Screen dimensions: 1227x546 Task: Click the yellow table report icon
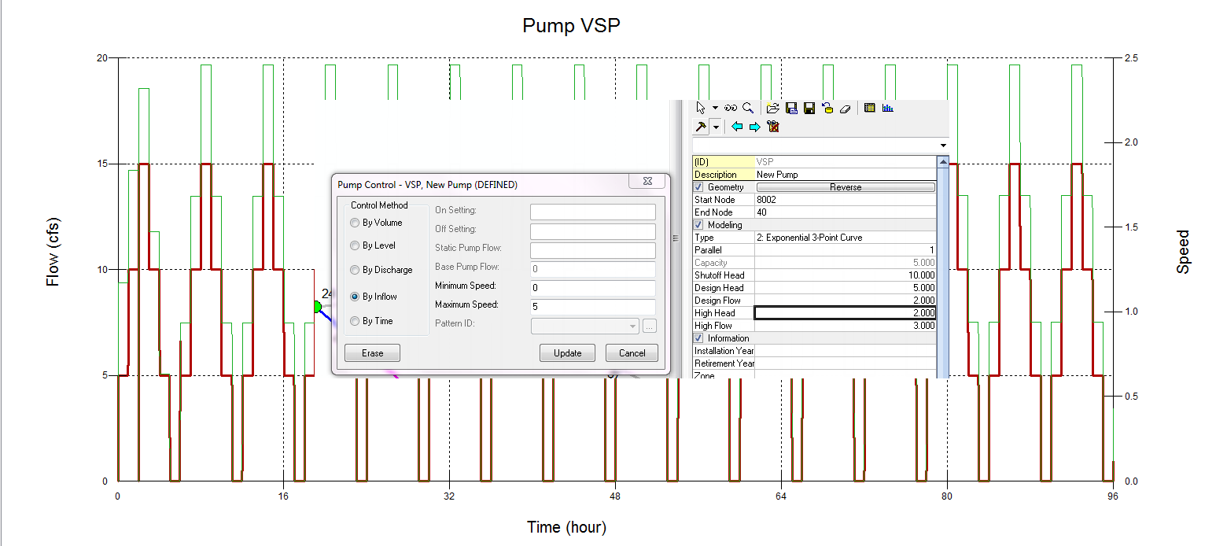point(869,109)
